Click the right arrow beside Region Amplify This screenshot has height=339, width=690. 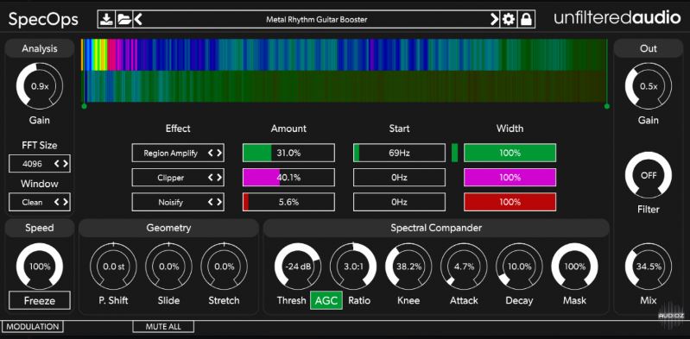tap(219, 153)
